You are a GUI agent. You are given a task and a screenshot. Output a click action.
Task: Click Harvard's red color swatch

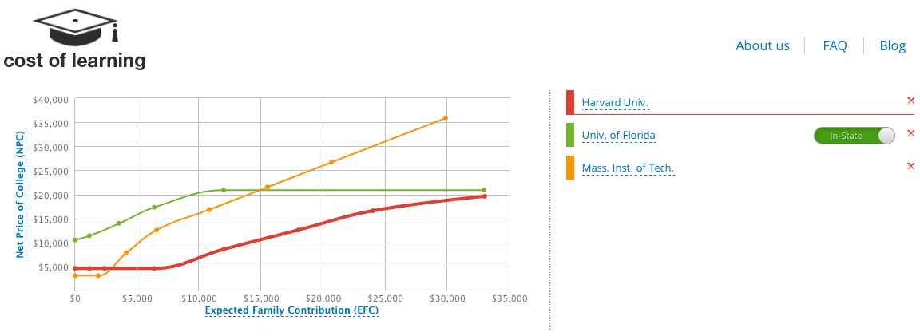point(570,102)
